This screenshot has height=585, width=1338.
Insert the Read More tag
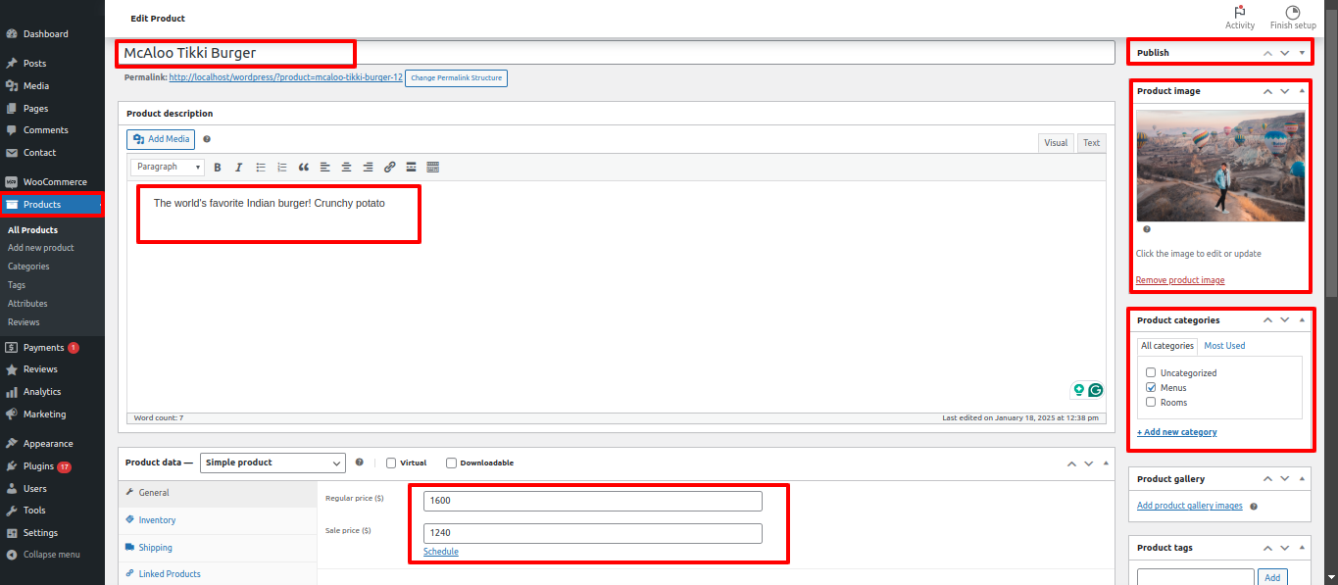pyautogui.click(x=411, y=168)
